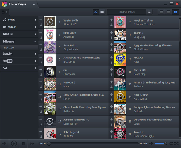
Task: Play the Shake It Off album thumbnail
Action: (50, 22)
